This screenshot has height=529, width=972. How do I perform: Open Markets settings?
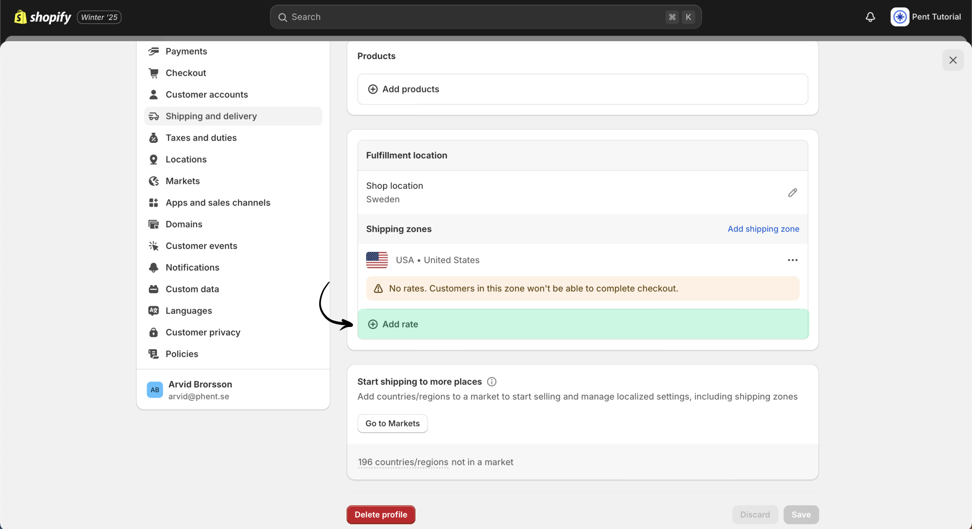(x=233, y=181)
